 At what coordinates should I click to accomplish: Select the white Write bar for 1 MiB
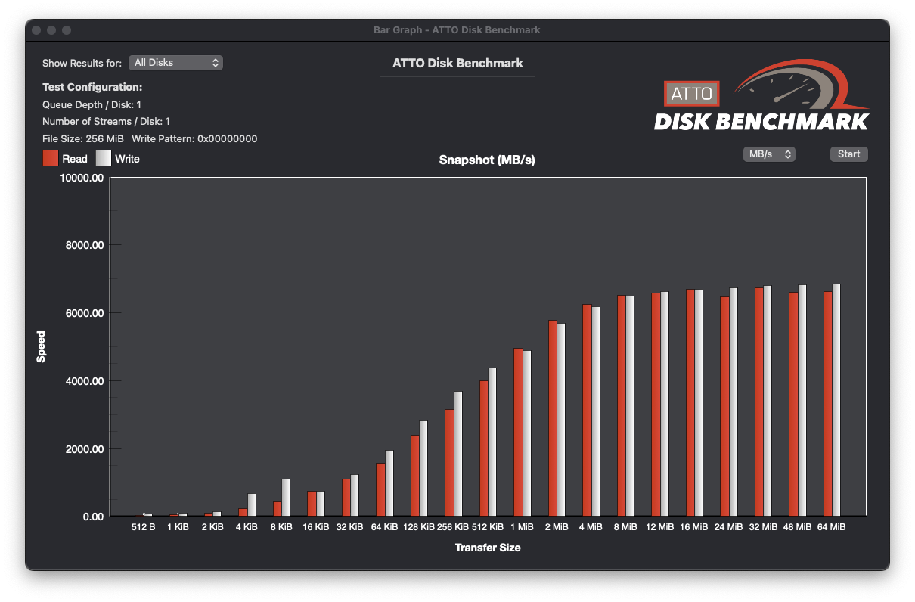coord(527,433)
